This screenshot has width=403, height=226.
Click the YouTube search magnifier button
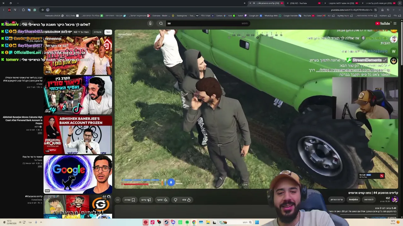tap(161, 23)
